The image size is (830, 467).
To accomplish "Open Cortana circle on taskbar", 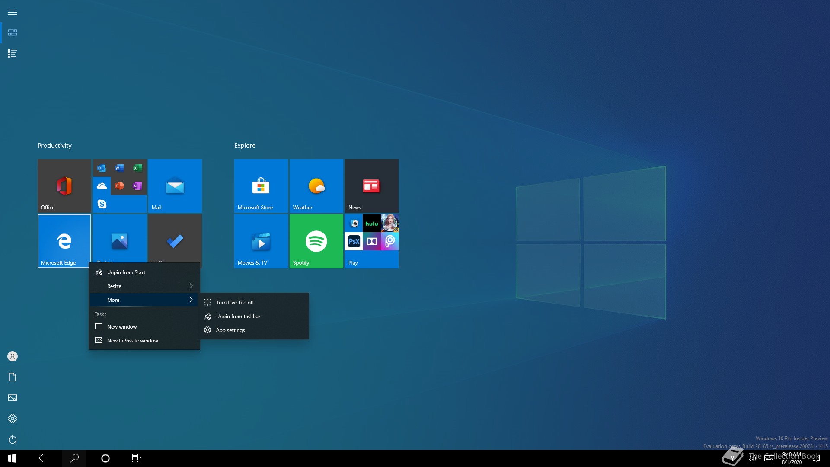I will tap(105, 458).
